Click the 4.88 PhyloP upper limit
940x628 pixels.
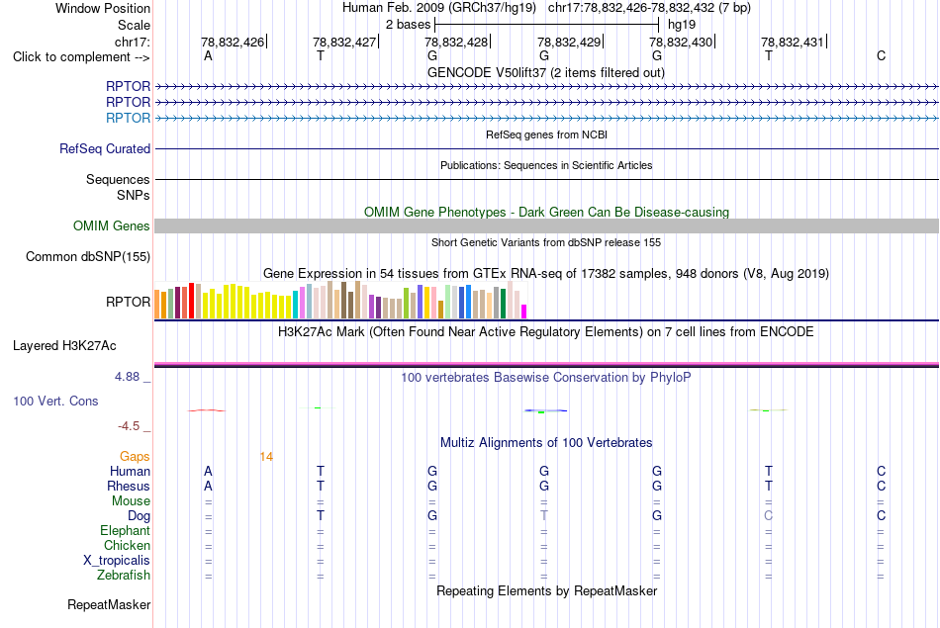coord(127,377)
